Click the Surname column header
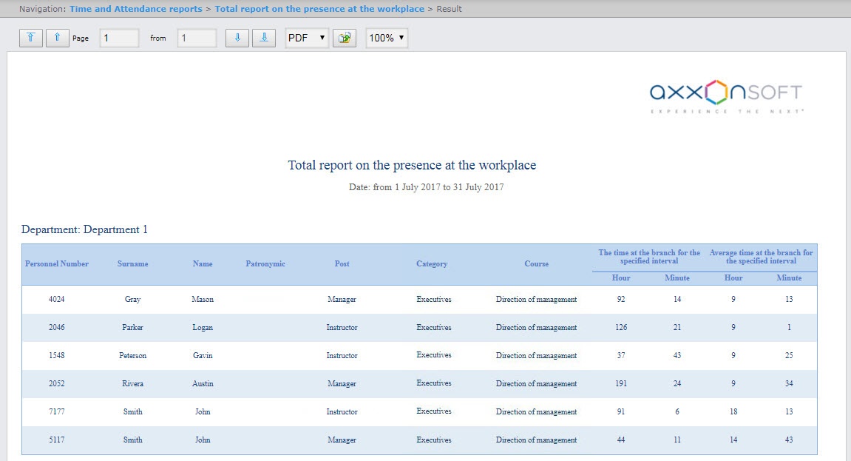This screenshot has height=461, width=851. (x=132, y=264)
